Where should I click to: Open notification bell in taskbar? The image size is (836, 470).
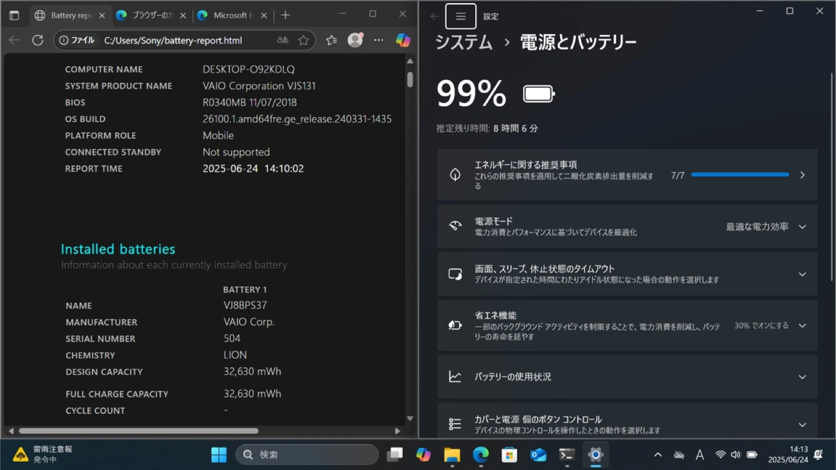coord(819,455)
